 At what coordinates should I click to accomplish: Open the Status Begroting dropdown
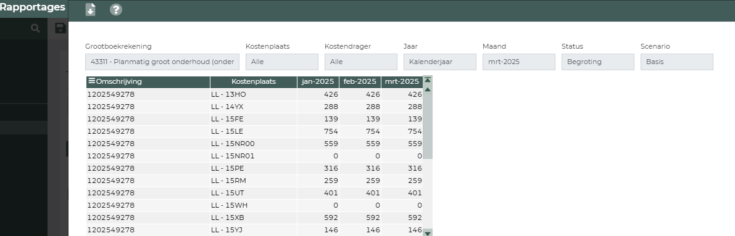(x=597, y=62)
